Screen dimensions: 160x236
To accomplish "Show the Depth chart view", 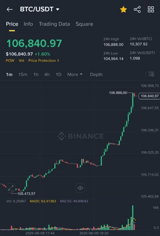I will 96,74.
